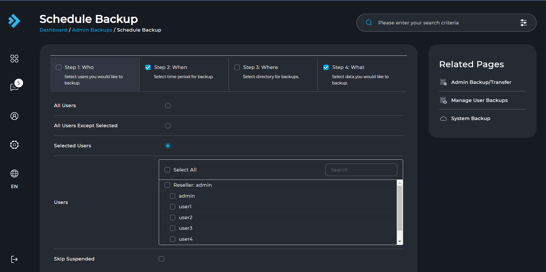Toggle the Step 2: When checkbox

(x=148, y=67)
